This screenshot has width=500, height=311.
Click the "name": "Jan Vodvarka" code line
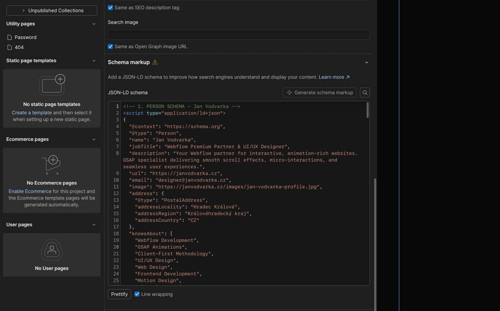[x=162, y=140]
